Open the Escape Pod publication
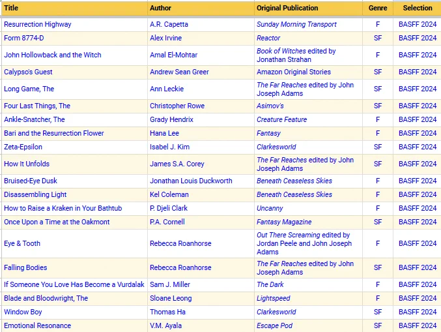Image resolution: width=441 pixels, height=332 pixels. click(274, 326)
